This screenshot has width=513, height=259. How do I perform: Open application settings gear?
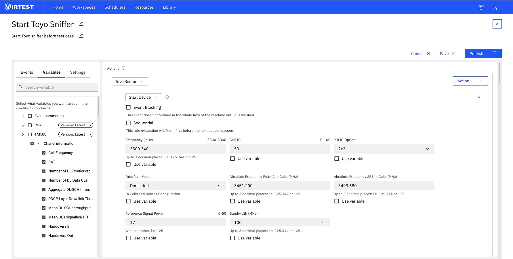click(x=481, y=7)
